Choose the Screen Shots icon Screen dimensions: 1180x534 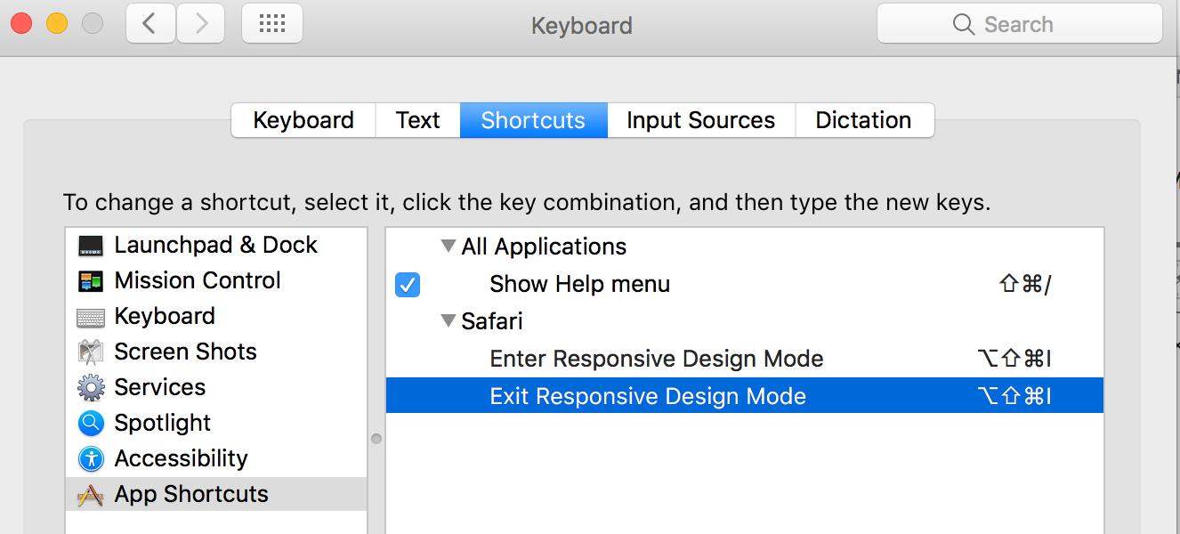tap(91, 352)
